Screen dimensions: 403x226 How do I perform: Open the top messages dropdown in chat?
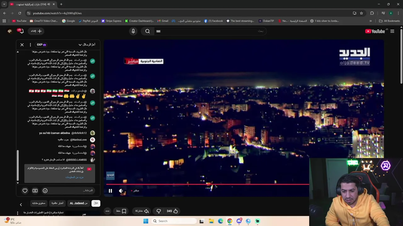87,45
